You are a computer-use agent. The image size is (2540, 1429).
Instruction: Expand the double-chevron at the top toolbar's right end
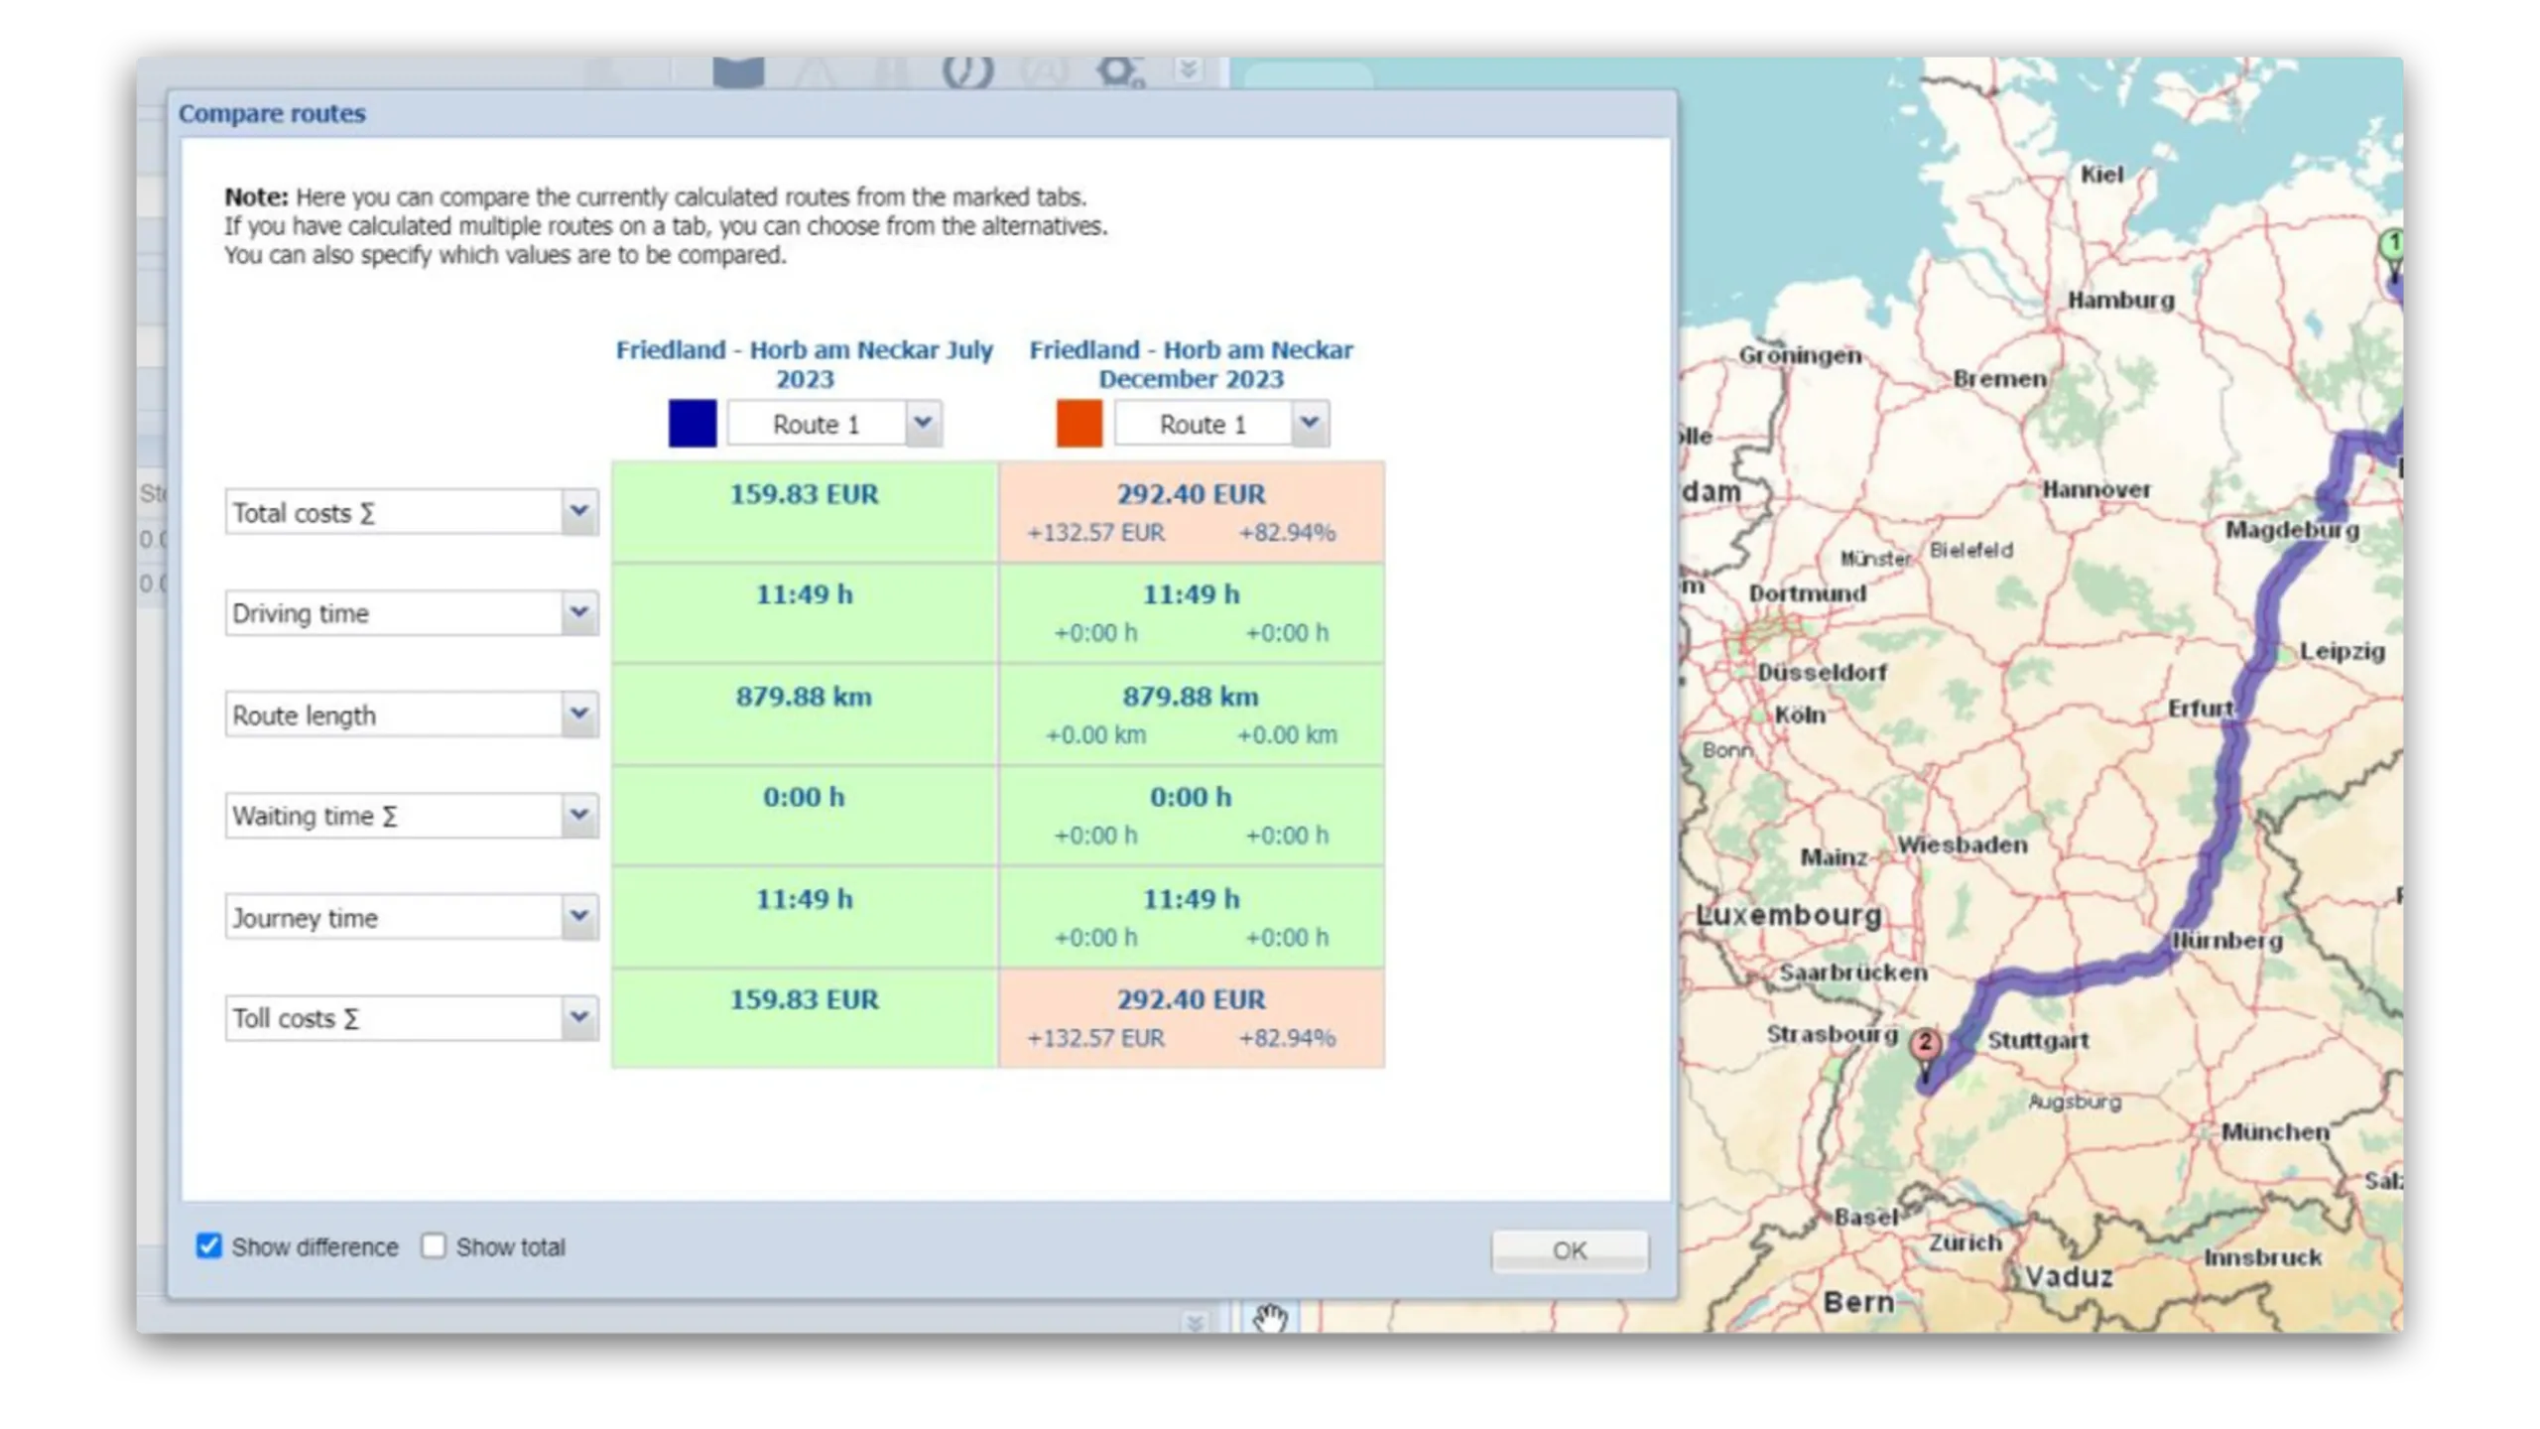click(x=1189, y=69)
